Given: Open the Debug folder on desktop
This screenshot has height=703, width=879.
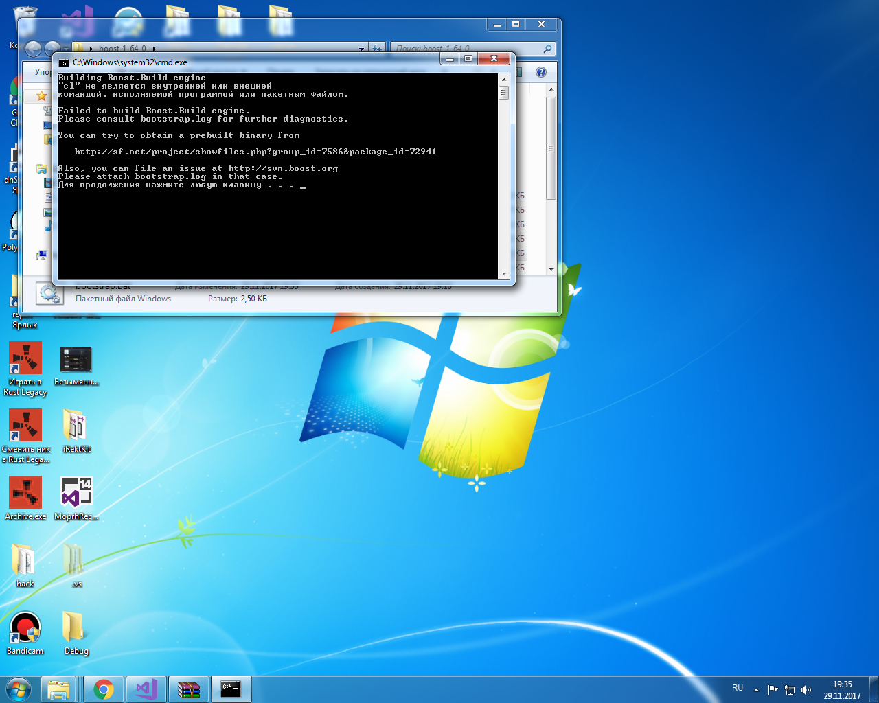Looking at the screenshot, I should point(76,633).
